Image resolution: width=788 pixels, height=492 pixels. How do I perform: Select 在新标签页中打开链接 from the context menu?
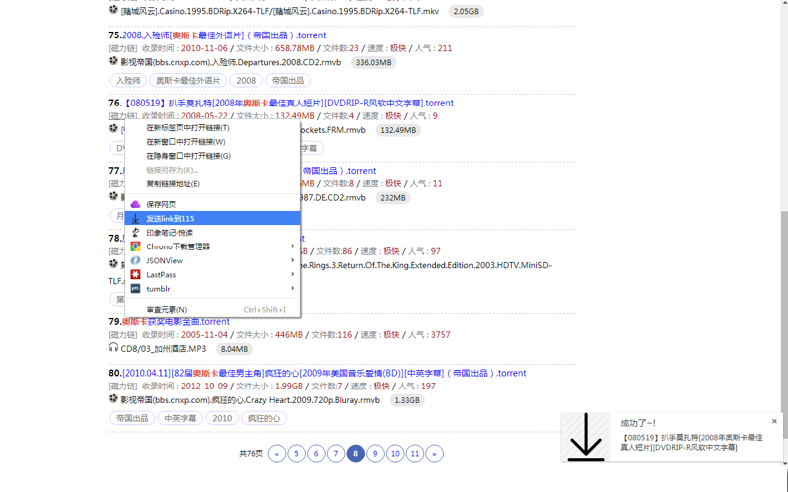pos(187,127)
